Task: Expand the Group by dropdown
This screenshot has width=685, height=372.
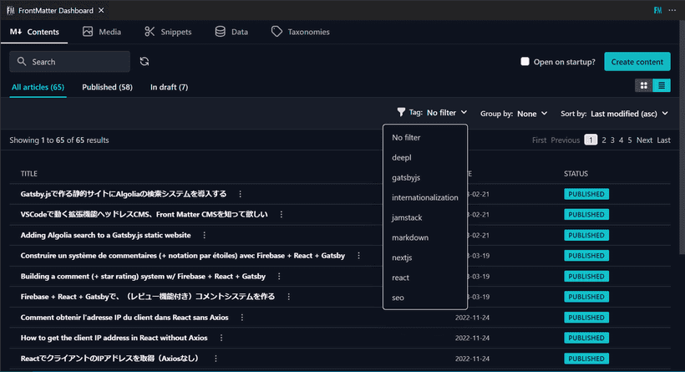Action: (x=514, y=113)
